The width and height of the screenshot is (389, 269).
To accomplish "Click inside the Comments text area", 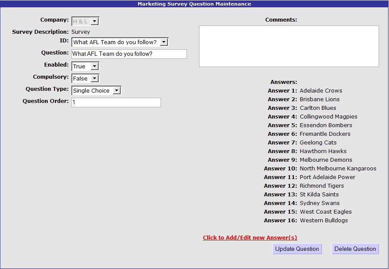I will click(289, 46).
